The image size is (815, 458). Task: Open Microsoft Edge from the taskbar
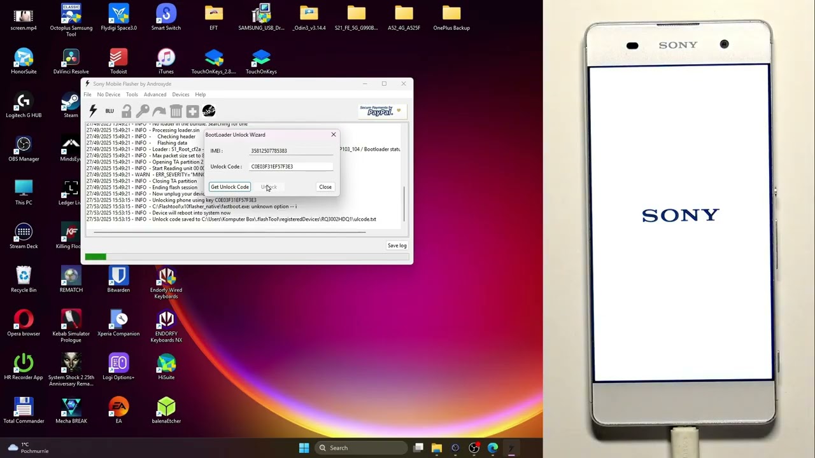coord(492,448)
